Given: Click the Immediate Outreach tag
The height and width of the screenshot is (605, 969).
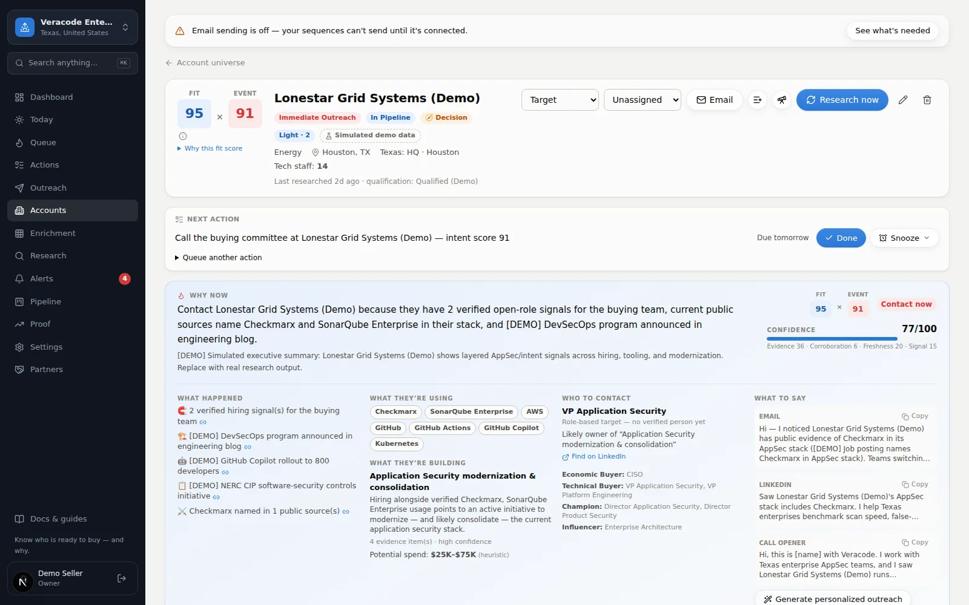Looking at the screenshot, I should click(x=317, y=118).
